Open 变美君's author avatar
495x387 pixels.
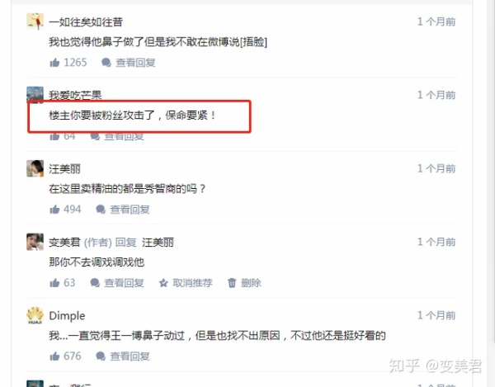(35, 242)
